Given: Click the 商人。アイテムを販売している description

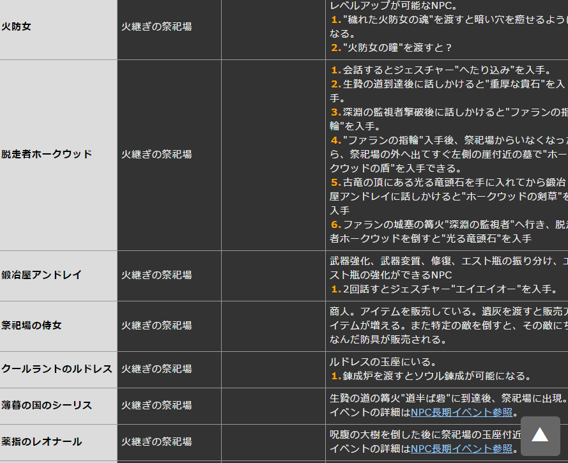Looking at the screenshot, I should pos(449,326).
